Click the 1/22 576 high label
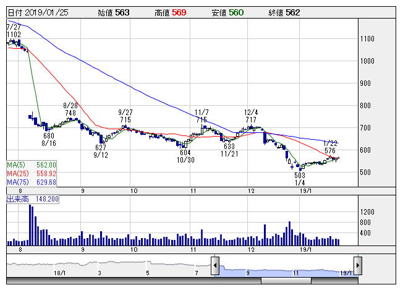This screenshot has width=403, height=290. coord(330,147)
